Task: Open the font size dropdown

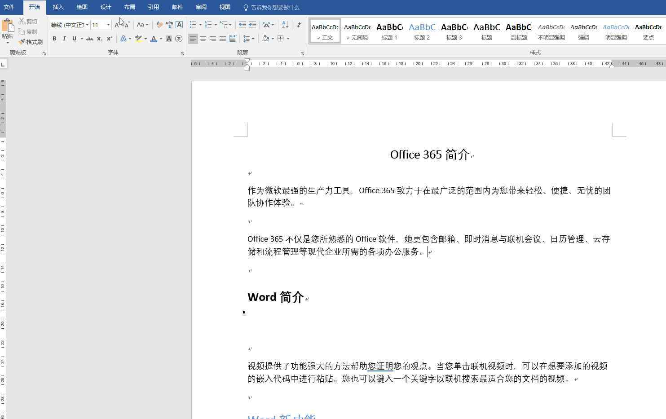Action: pyautogui.click(x=108, y=25)
